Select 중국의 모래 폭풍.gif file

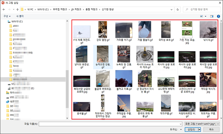click(145, 110)
